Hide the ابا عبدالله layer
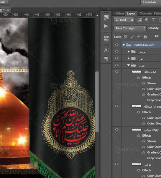 [x=117, y=72]
